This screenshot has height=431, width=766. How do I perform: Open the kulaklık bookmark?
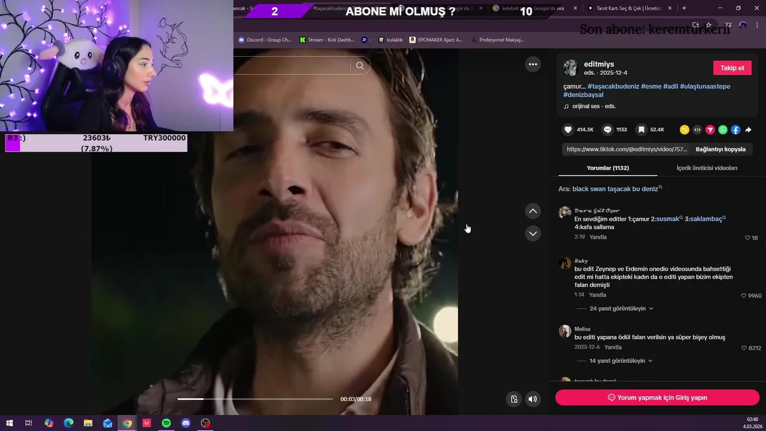[x=390, y=40]
